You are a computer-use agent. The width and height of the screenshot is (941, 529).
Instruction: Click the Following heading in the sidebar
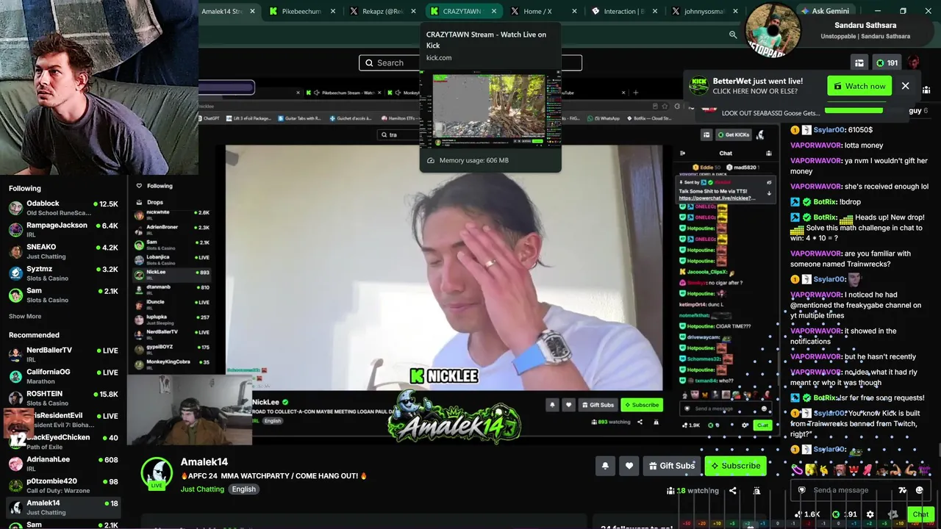tap(25, 189)
